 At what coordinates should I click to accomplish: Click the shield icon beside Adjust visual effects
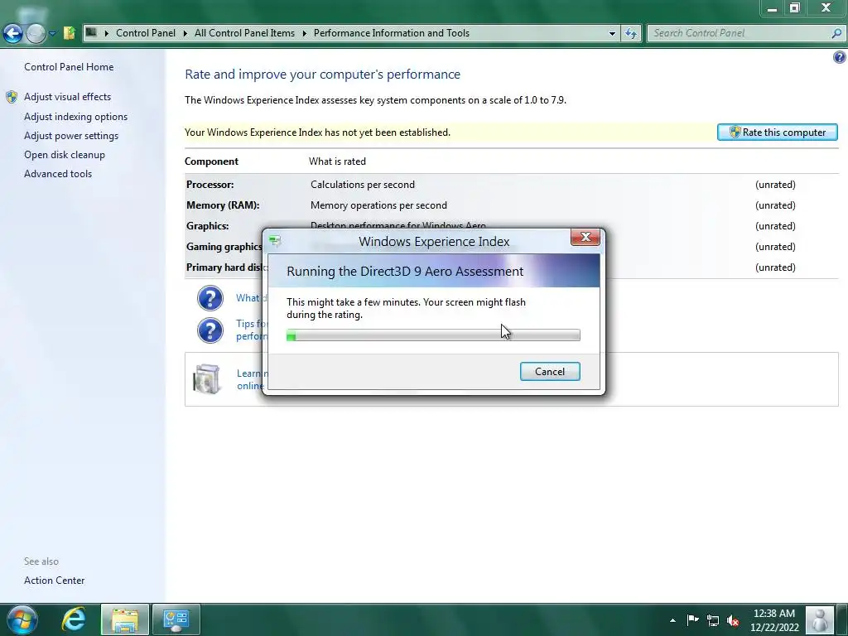tap(12, 97)
